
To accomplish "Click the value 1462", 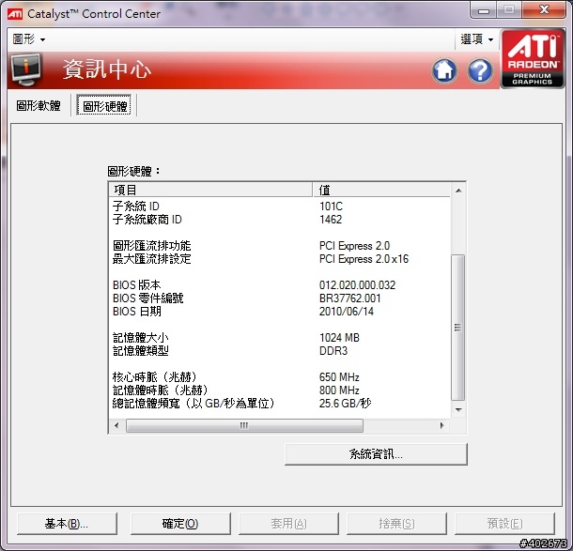I will 331,220.
